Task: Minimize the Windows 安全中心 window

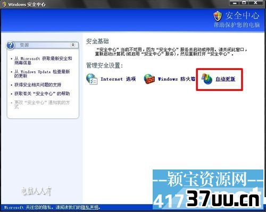Action: pyautogui.click(x=235, y=3)
